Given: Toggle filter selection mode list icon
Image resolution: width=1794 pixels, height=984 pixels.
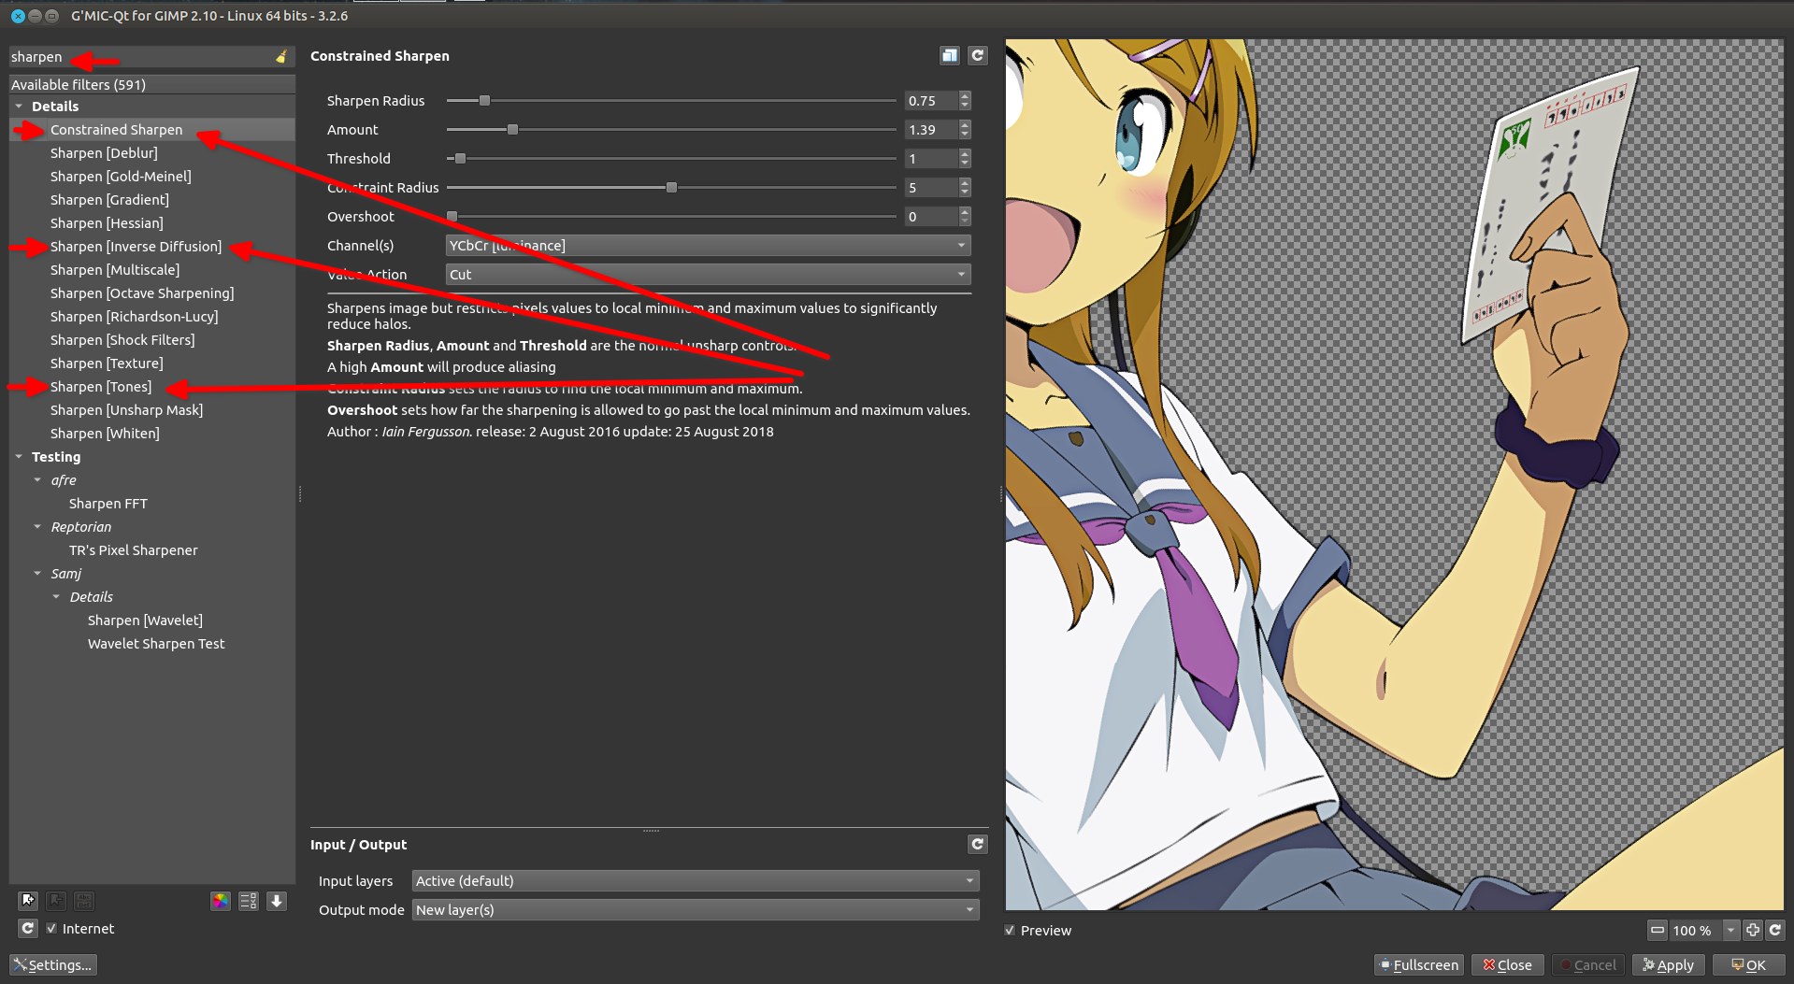Looking at the screenshot, I should [x=249, y=901].
